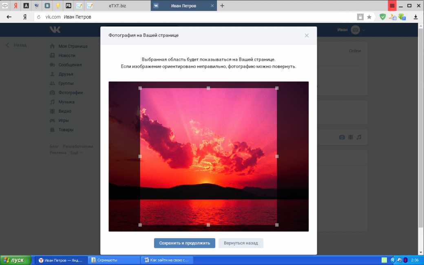The width and height of the screenshot is (424, 265).
Task: Expand the Ещё footer menu
Action: pos(76,153)
